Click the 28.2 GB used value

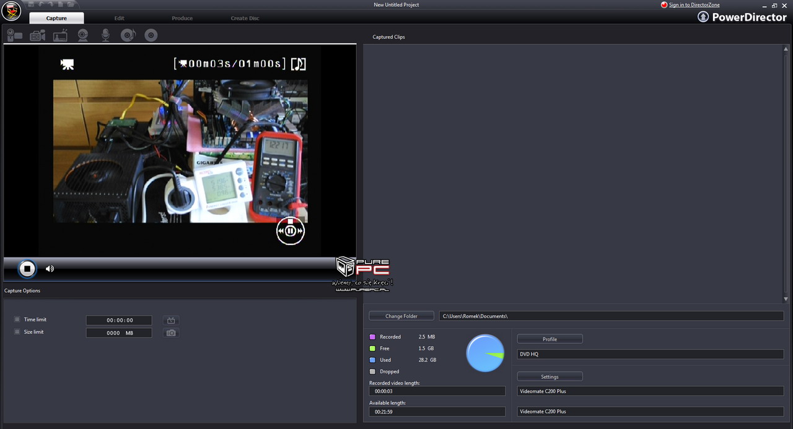(427, 360)
